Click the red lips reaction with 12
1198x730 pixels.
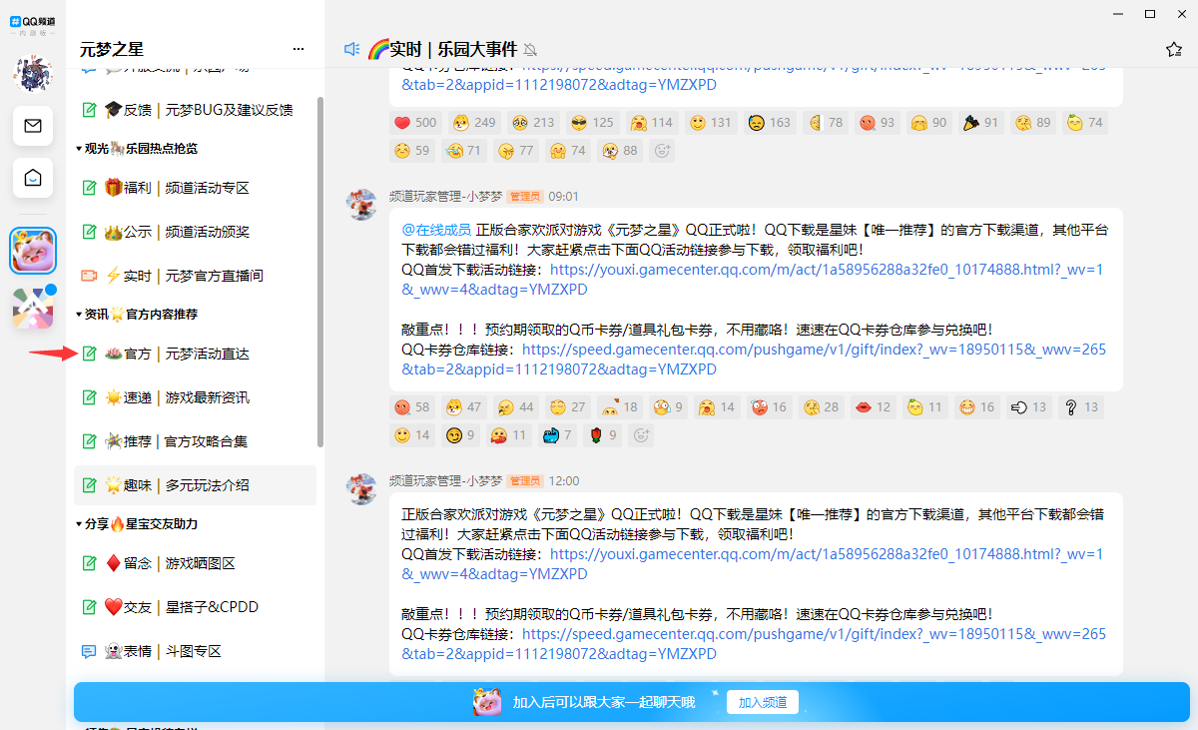pos(872,407)
